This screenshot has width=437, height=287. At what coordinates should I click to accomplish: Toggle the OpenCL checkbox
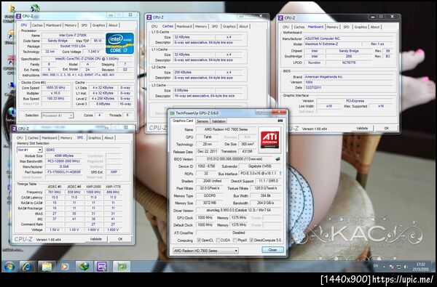coord(199,240)
